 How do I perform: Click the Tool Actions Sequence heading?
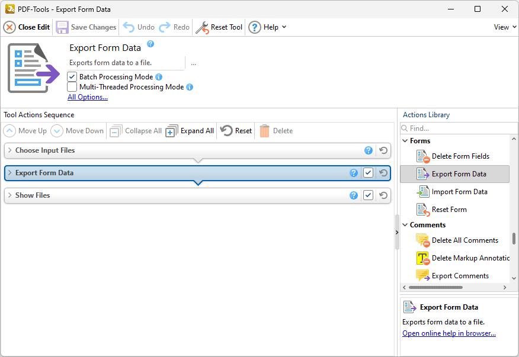(39, 115)
